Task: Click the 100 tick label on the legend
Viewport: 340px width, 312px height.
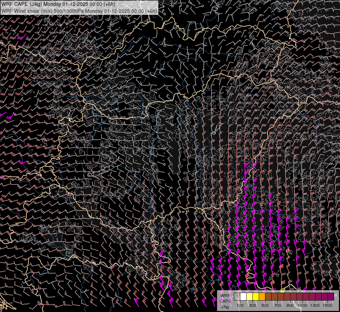Action: [x=240, y=305]
